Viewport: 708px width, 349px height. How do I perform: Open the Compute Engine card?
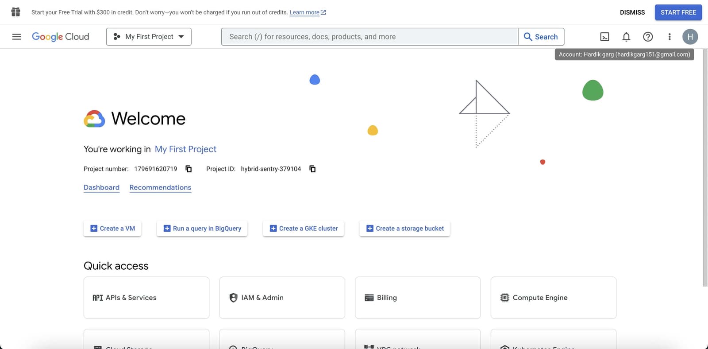[x=554, y=298]
